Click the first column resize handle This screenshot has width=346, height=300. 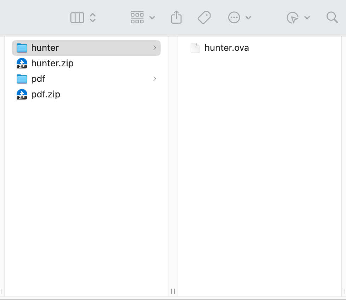click(173, 291)
